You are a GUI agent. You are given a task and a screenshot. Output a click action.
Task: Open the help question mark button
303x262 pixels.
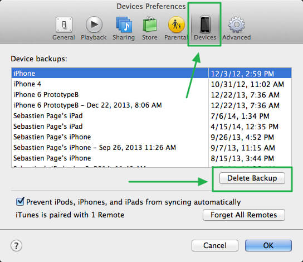(x=16, y=246)
